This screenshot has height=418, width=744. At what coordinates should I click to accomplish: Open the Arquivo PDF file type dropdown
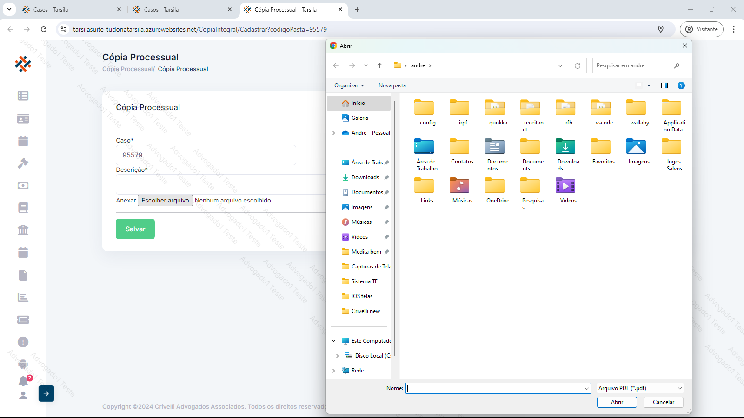(x=640, y=388)
